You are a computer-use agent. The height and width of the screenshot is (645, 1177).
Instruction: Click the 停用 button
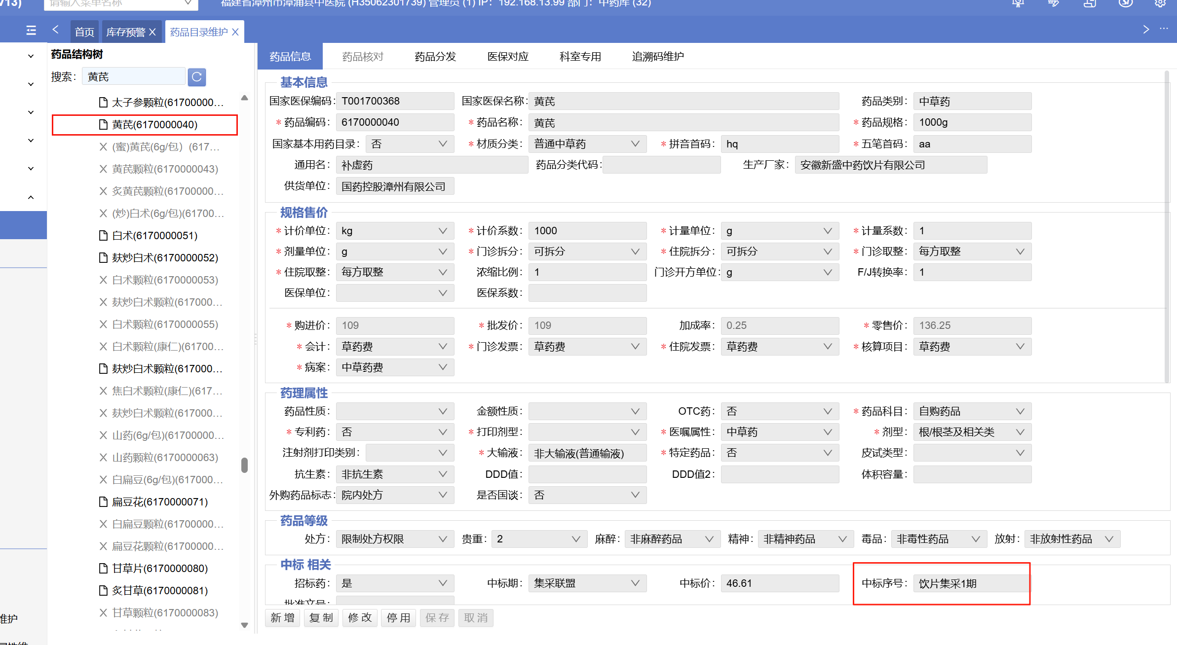(x=398, y=618)
